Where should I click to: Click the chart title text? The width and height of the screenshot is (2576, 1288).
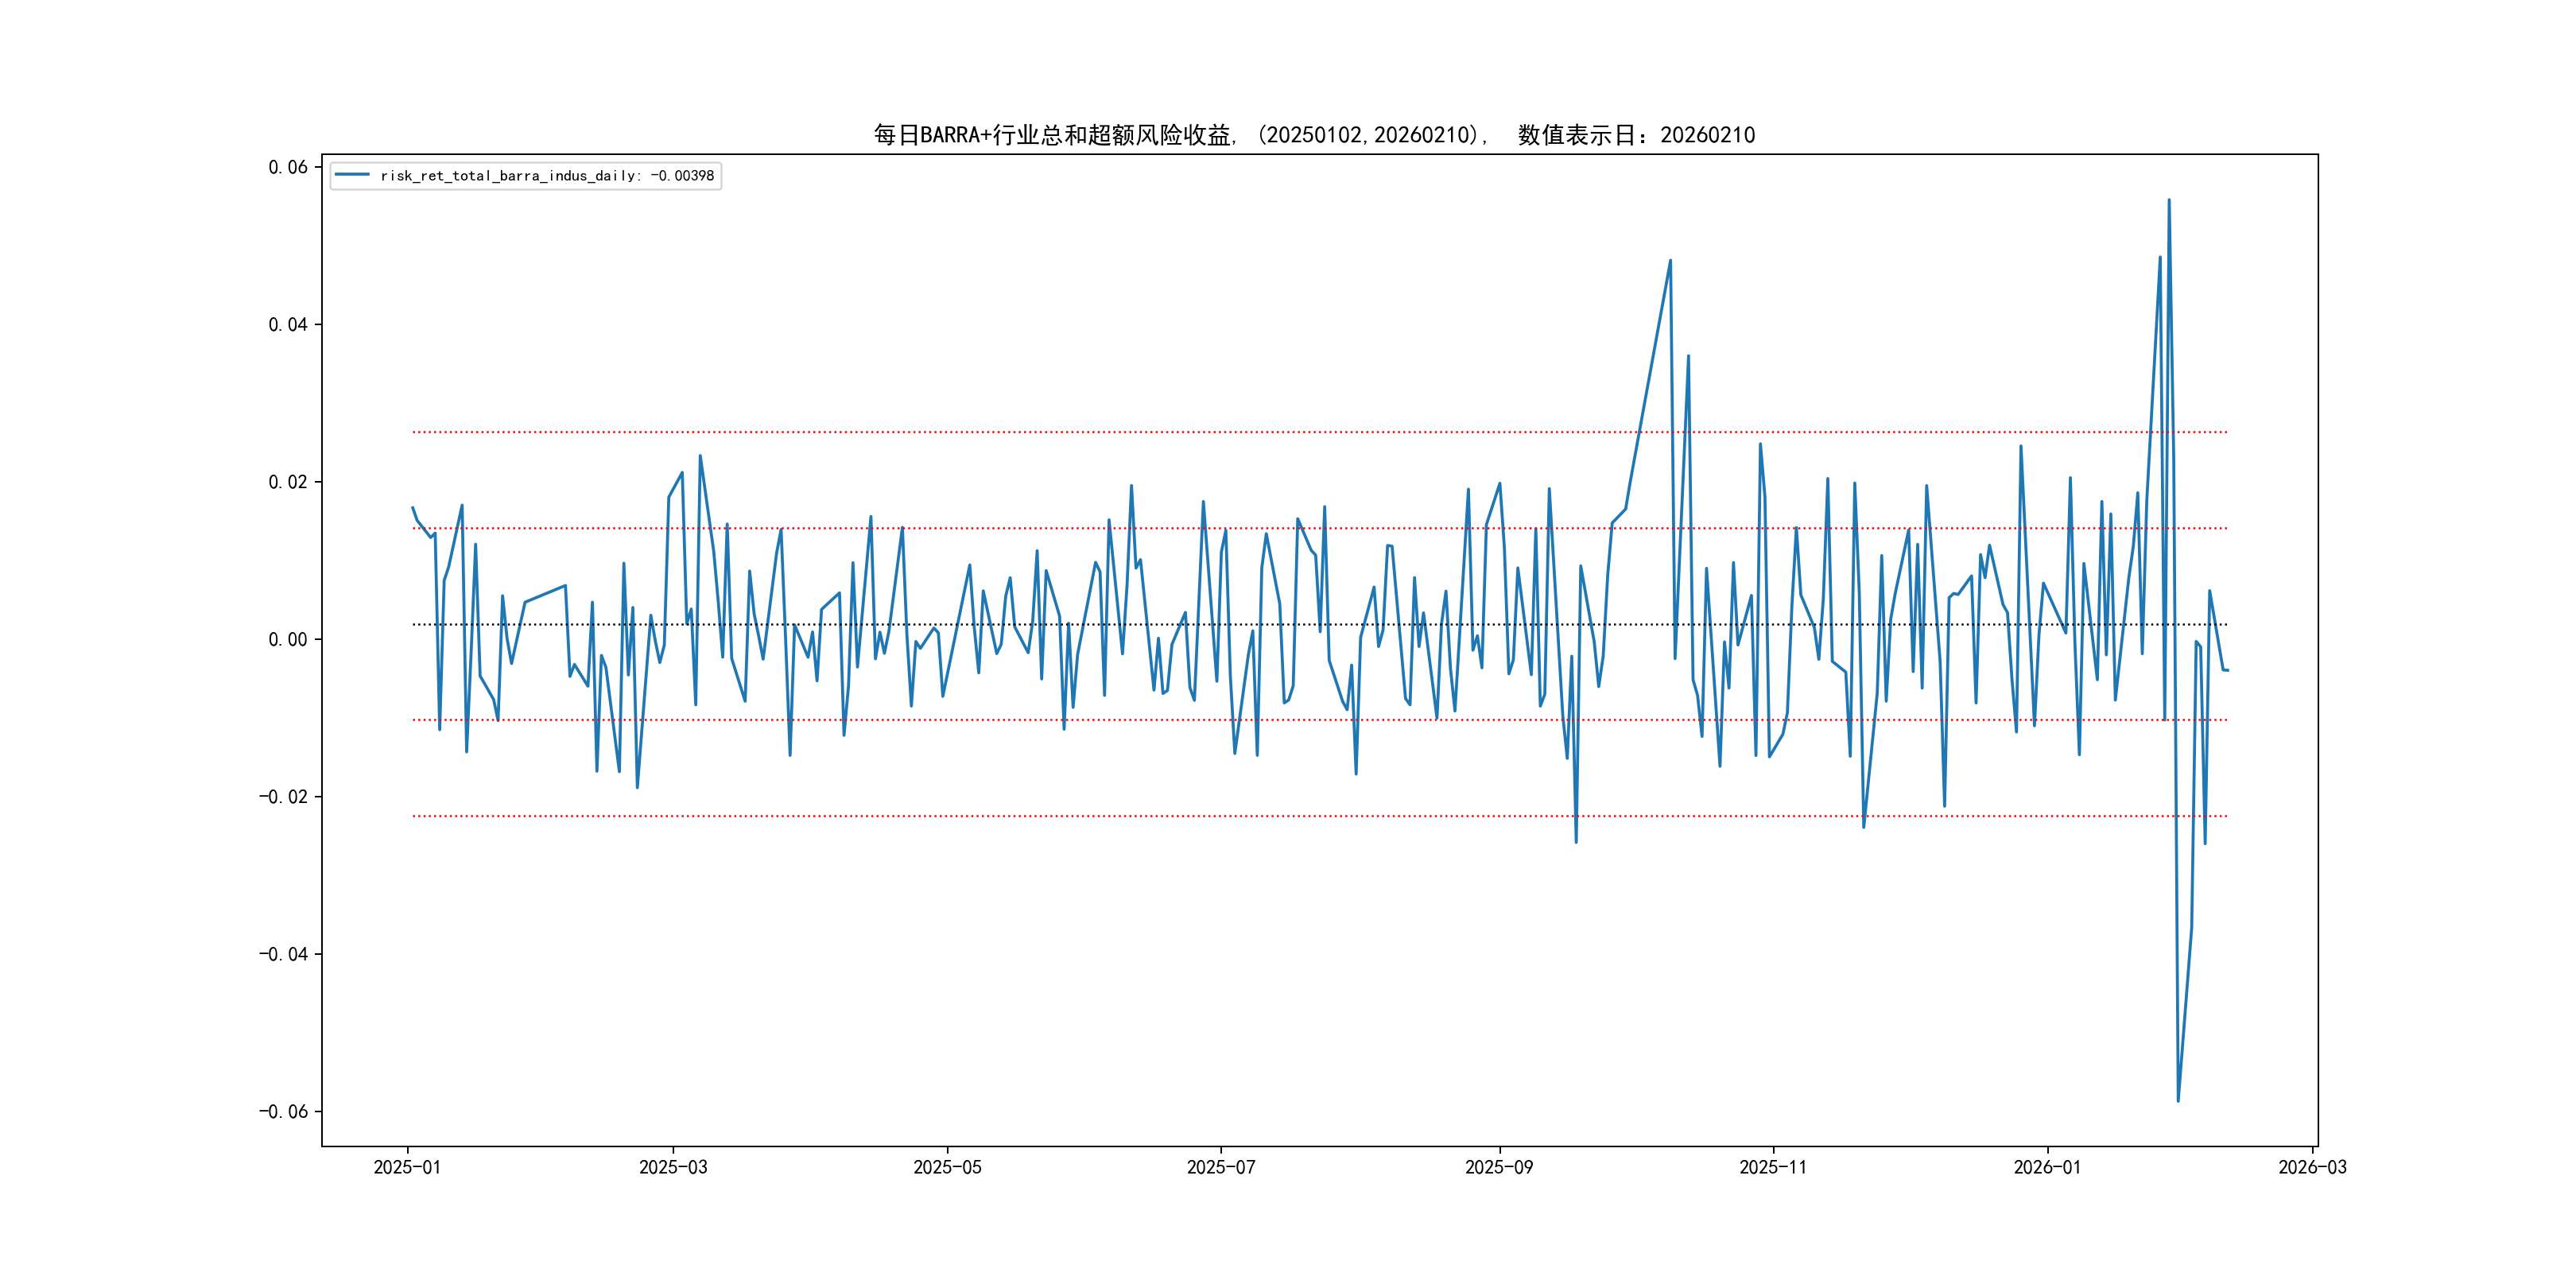tap(1314, 135)
